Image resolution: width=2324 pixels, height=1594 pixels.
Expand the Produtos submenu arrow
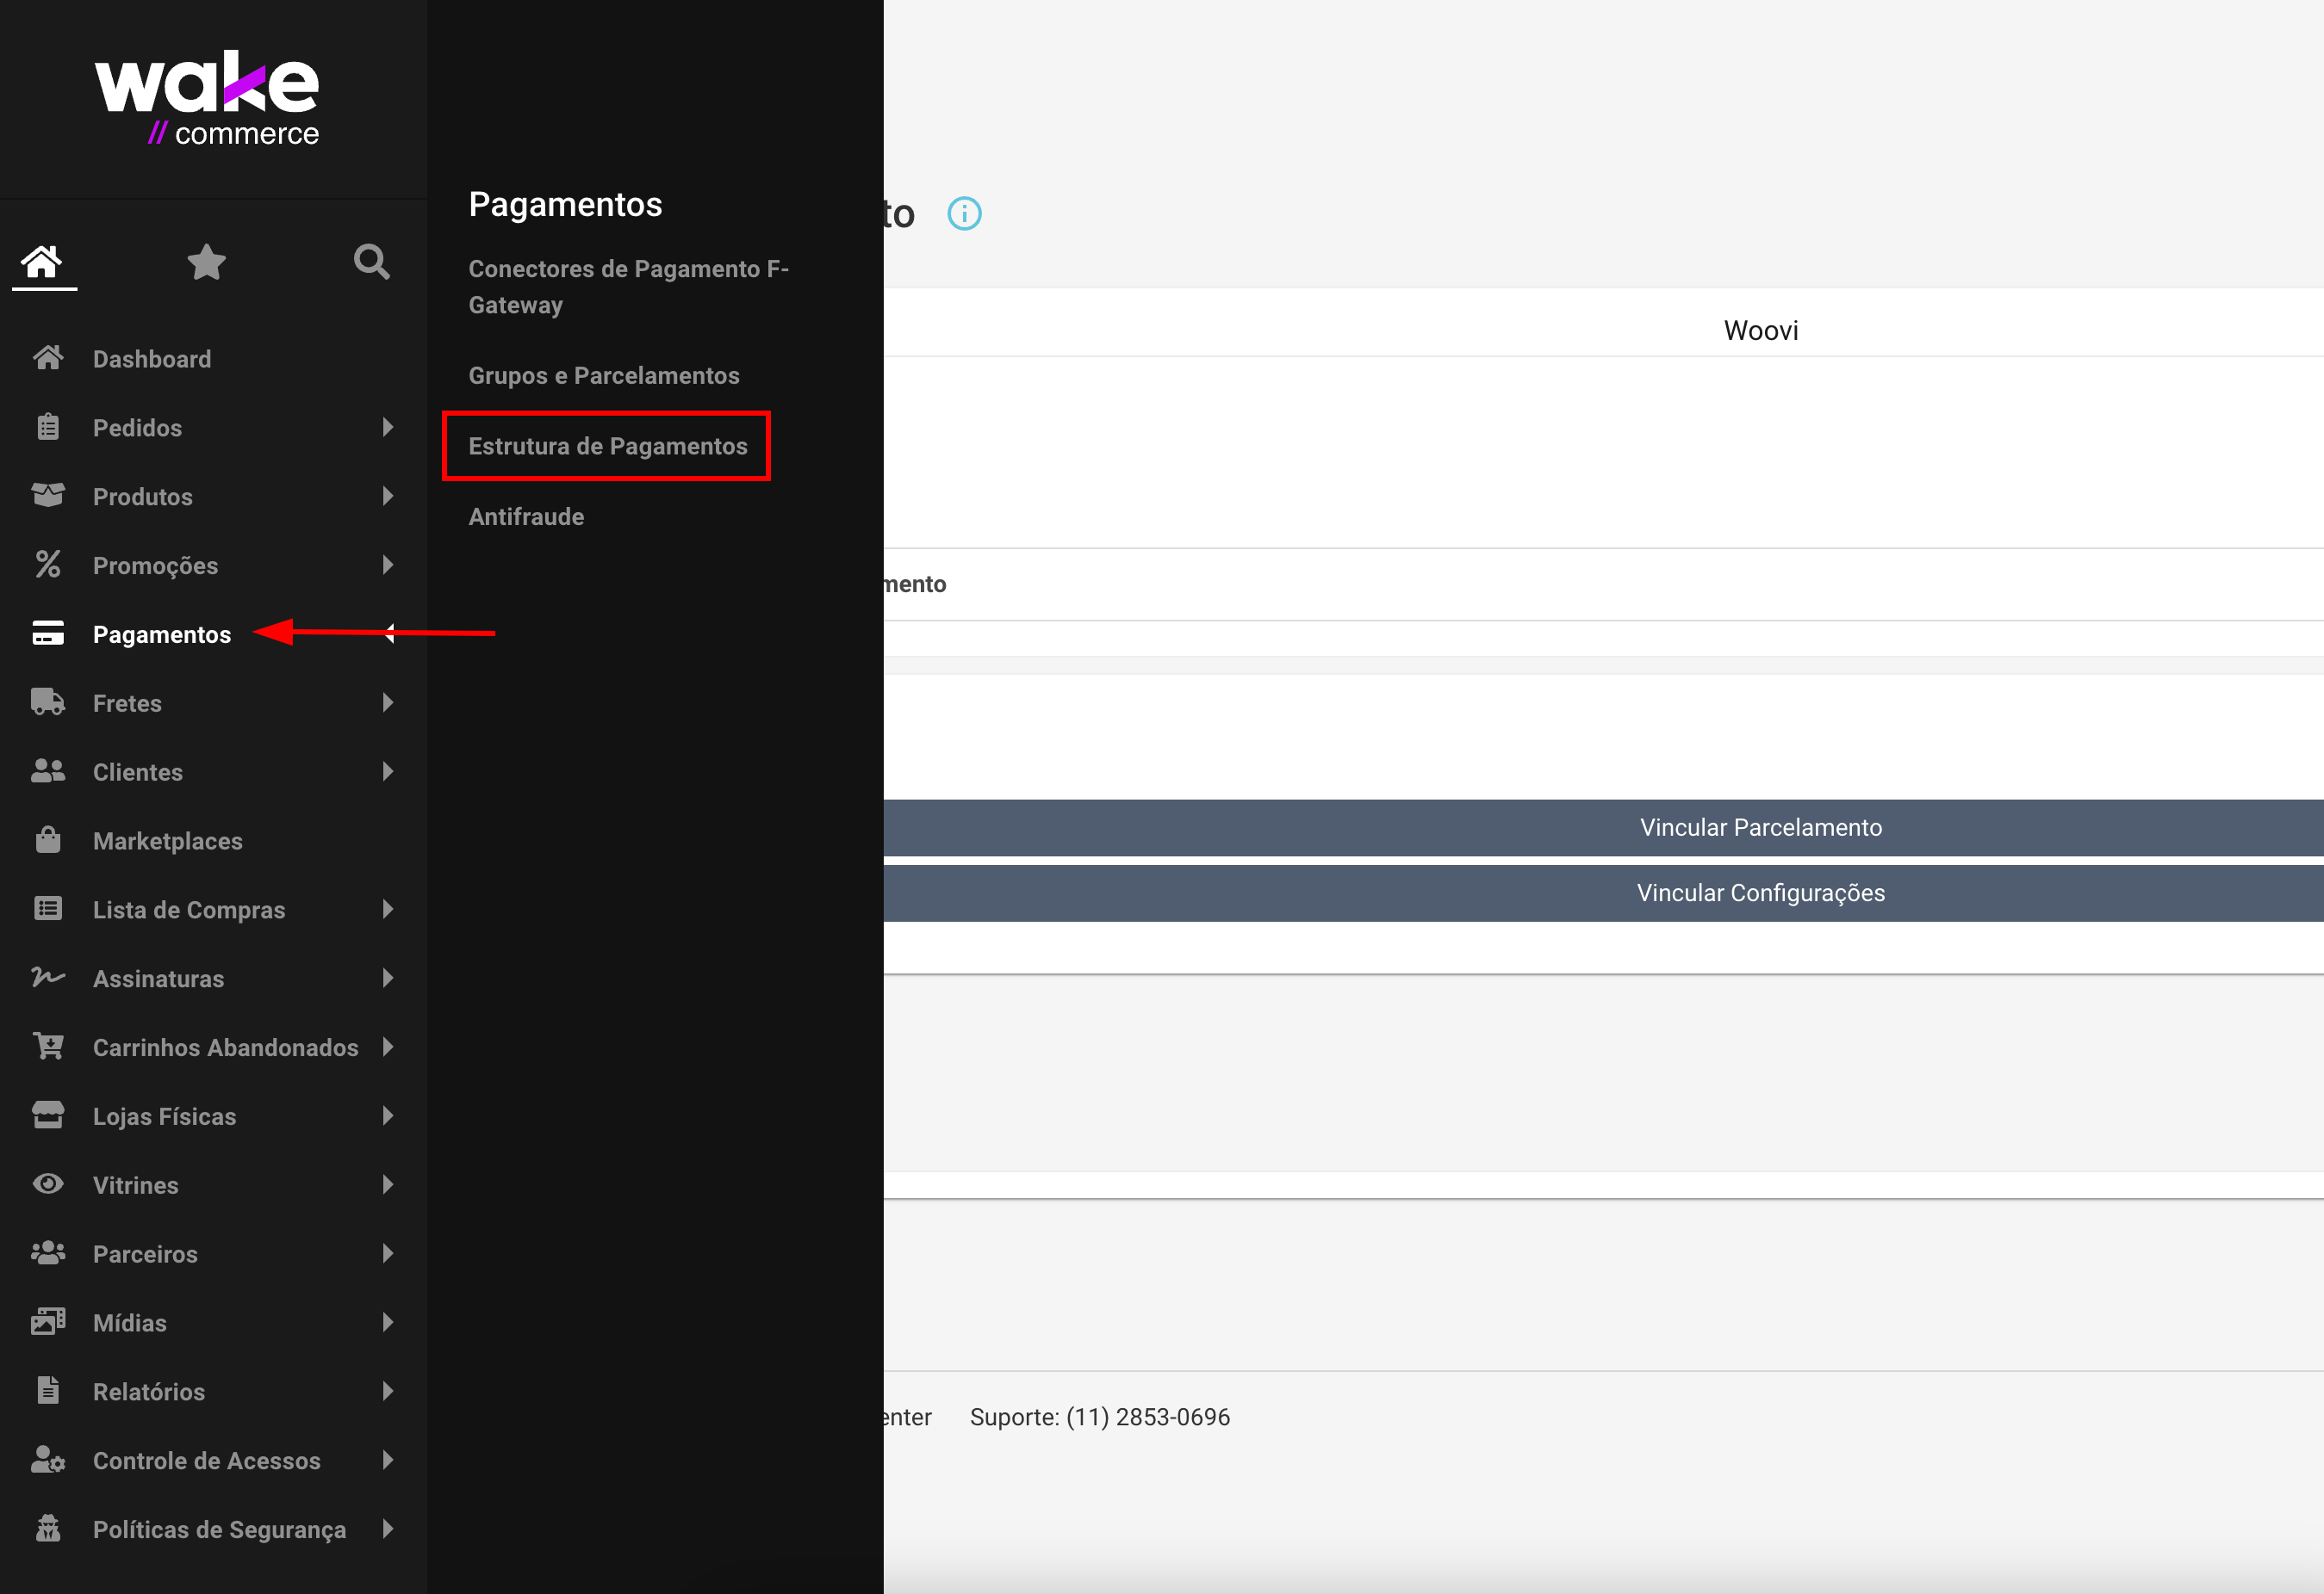388,496
